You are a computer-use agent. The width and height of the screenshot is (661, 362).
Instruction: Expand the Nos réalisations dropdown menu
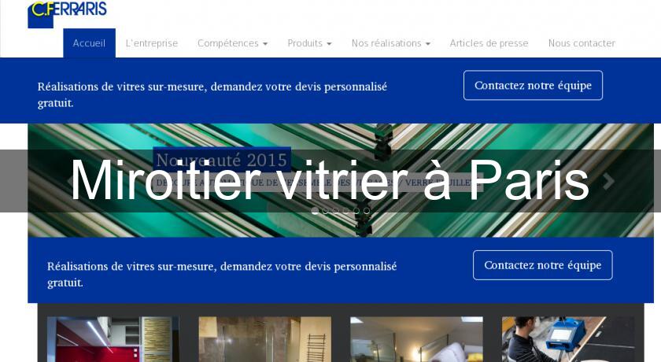[x=391, y=43]
